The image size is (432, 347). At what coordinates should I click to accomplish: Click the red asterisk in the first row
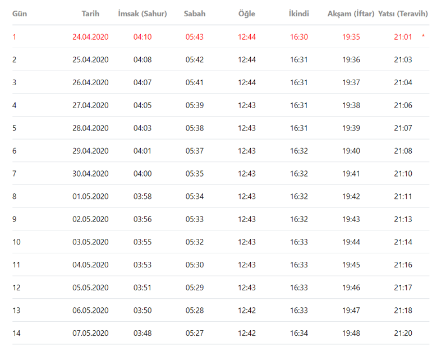pos(423,37)
